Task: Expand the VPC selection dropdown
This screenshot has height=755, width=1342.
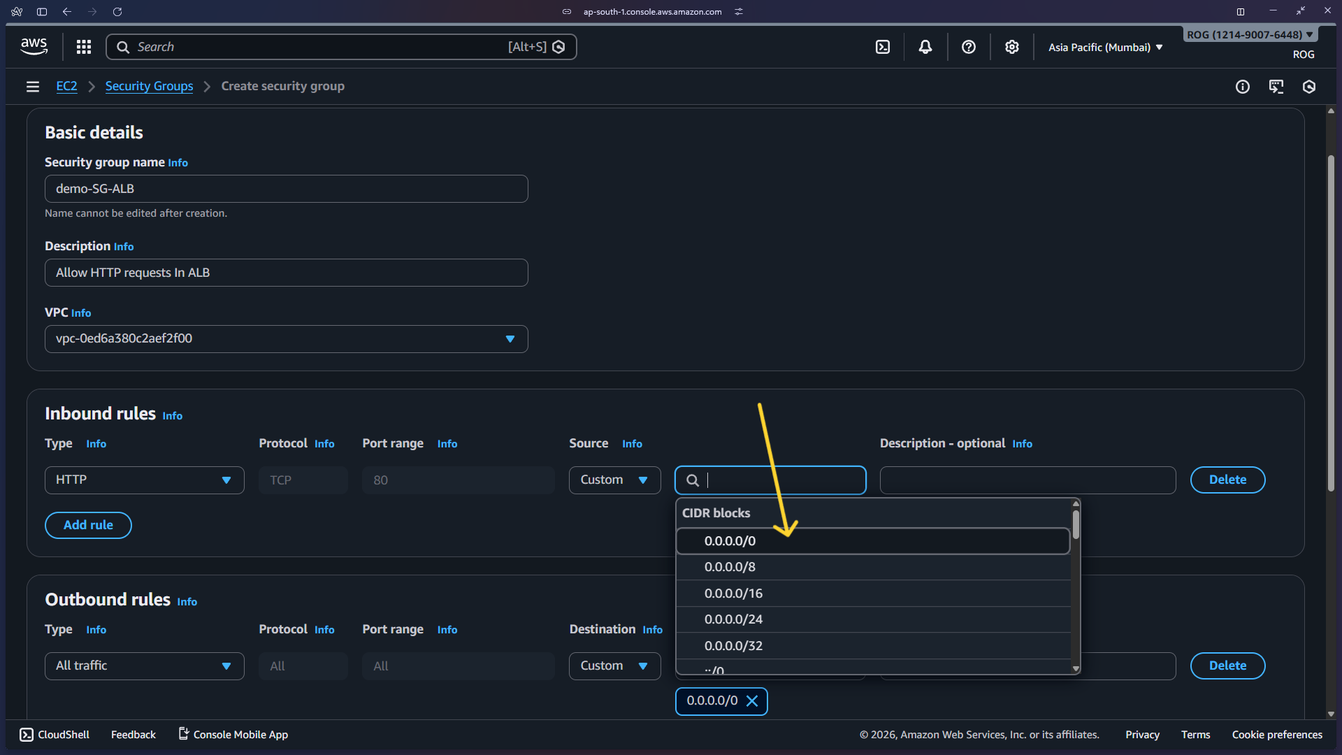Action: pyautogui.click(x=511, y=339)
